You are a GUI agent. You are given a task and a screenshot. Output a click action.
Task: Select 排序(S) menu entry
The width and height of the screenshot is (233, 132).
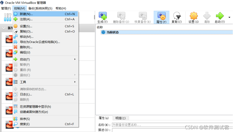tap(45, 119)
